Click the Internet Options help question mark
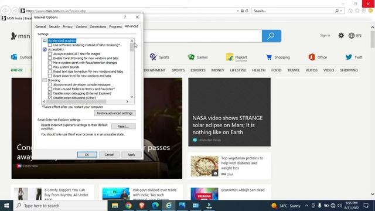Screen dimensions: 375x211 (x=125, y=17)
